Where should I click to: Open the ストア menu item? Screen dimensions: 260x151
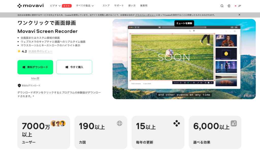coord(106,6)
